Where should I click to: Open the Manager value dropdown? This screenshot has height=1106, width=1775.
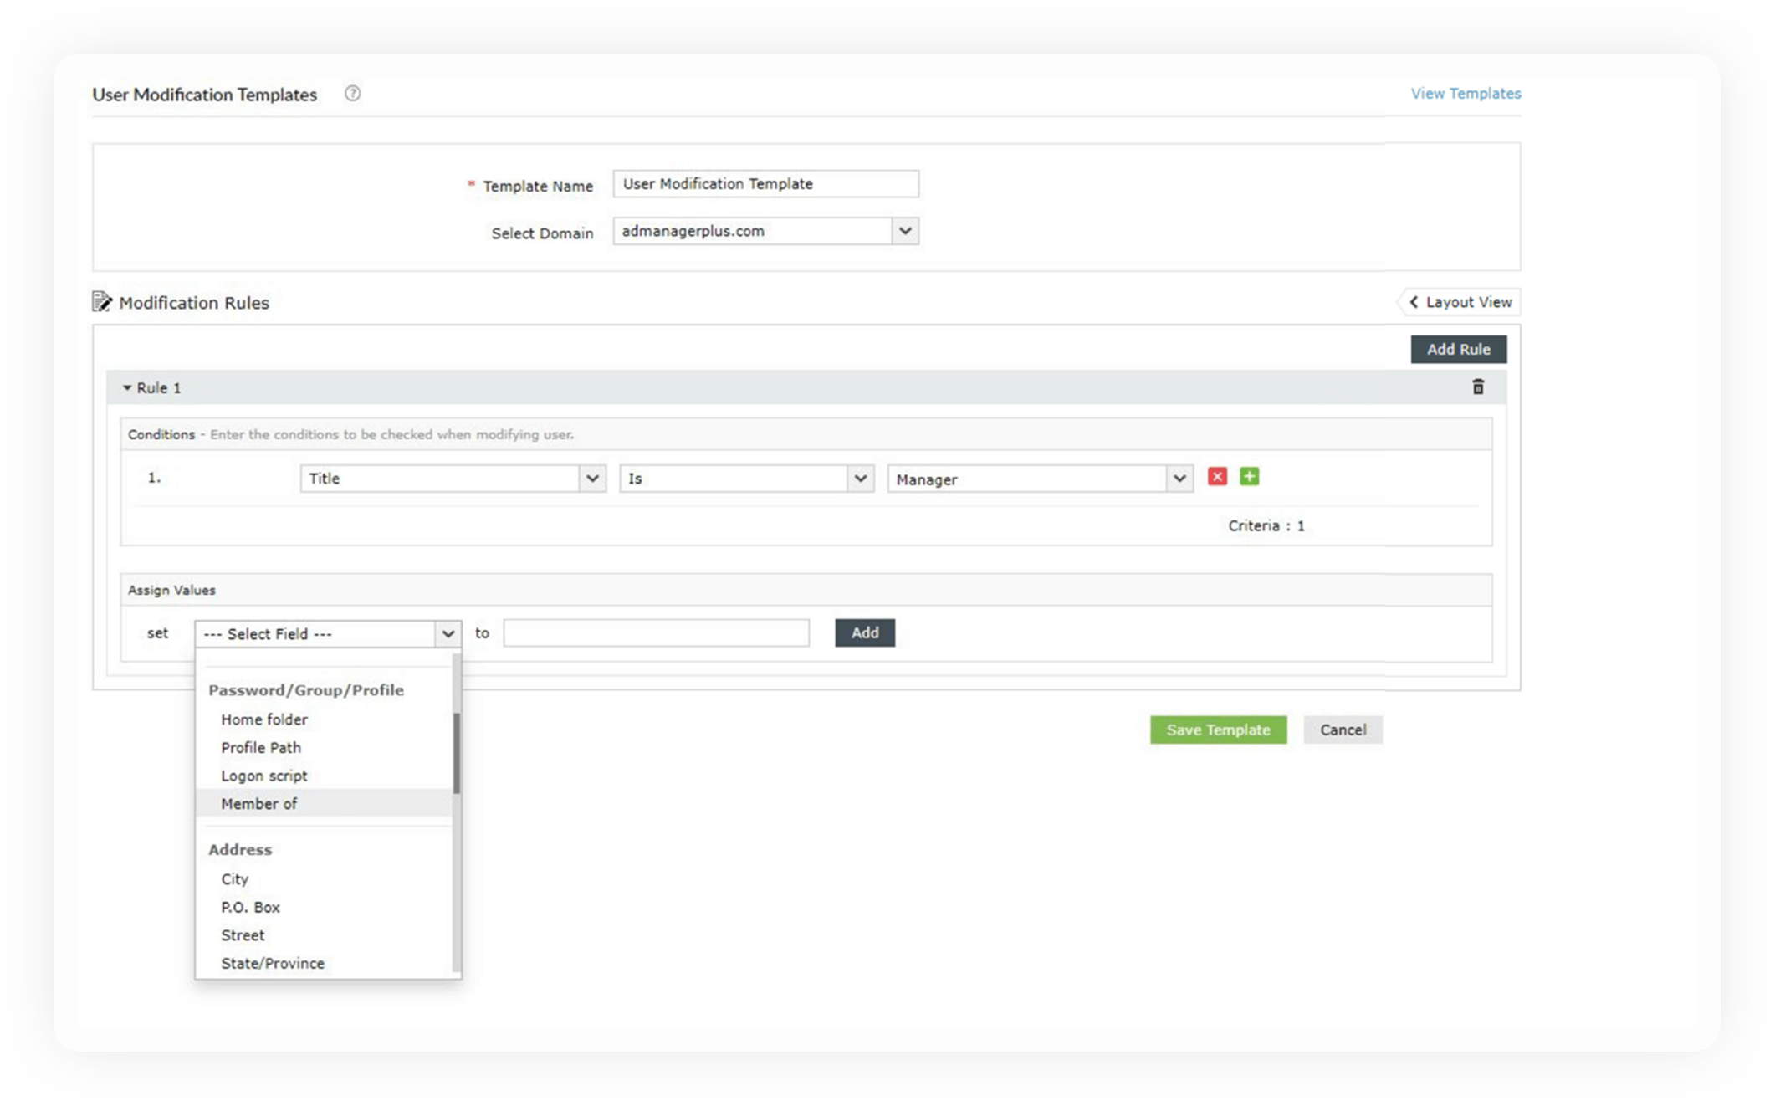click(x=1179, y=479)
